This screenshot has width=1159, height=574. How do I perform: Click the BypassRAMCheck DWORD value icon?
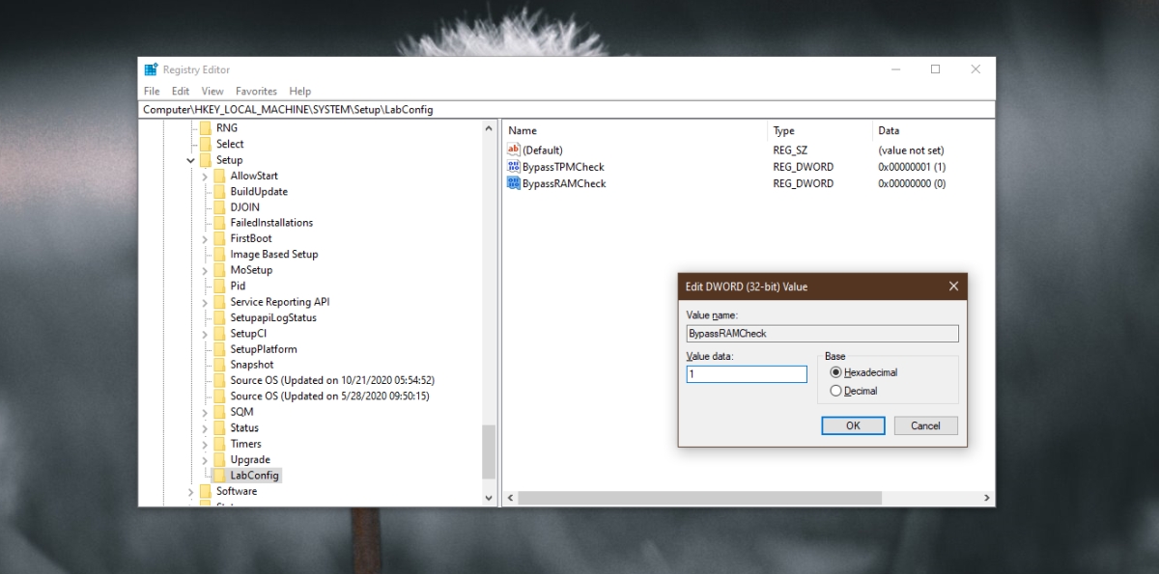(514, 183)
